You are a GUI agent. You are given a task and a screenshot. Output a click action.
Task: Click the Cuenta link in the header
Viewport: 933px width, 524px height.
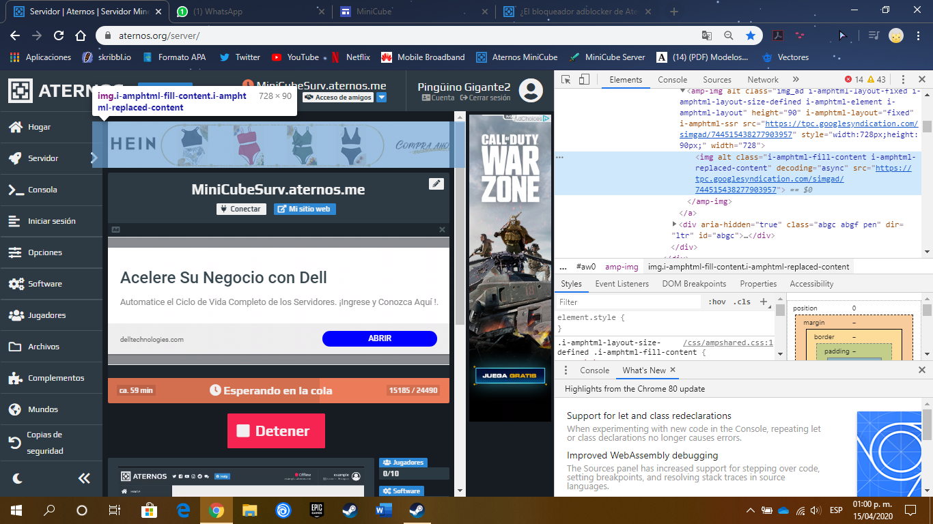[438, 98]
